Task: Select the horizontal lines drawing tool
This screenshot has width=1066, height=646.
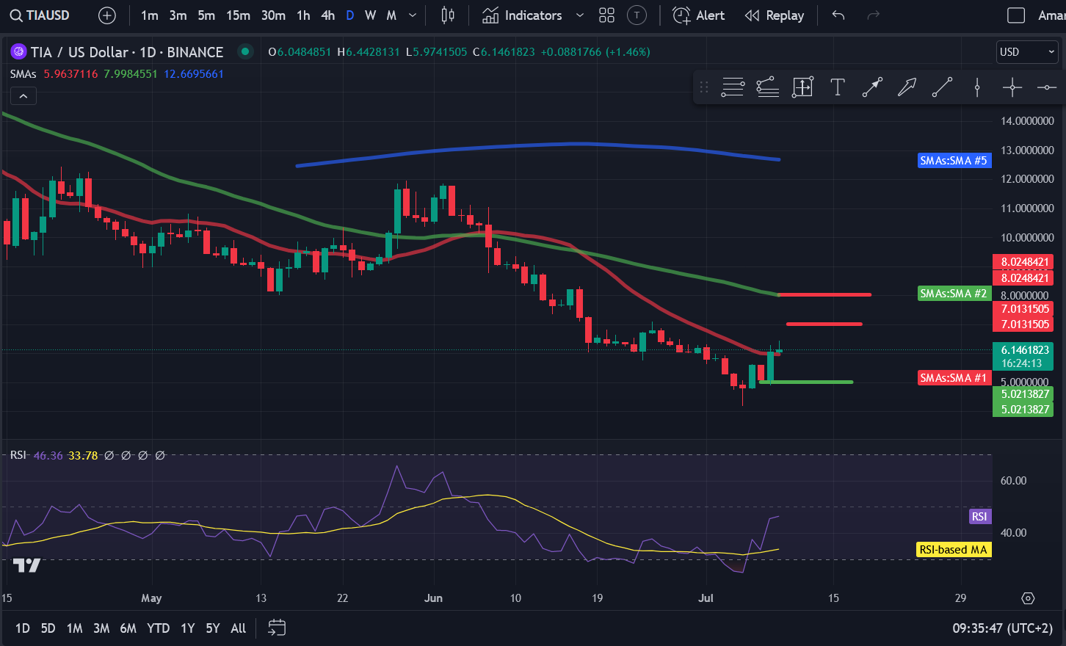Action: coord(733,87)
